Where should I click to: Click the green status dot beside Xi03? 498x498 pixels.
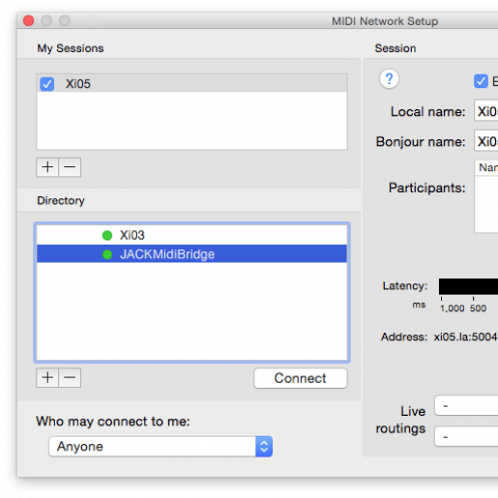pyautogui.click(x=107, y=235)
